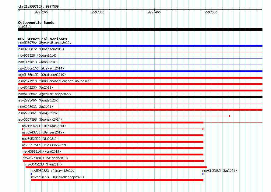Viewport: 271px width, 192px height.
Task: Click the chr21:9997159..9997589 region label
Action: (38, 6)
